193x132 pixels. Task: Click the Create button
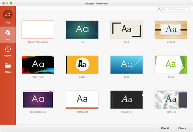182,128
